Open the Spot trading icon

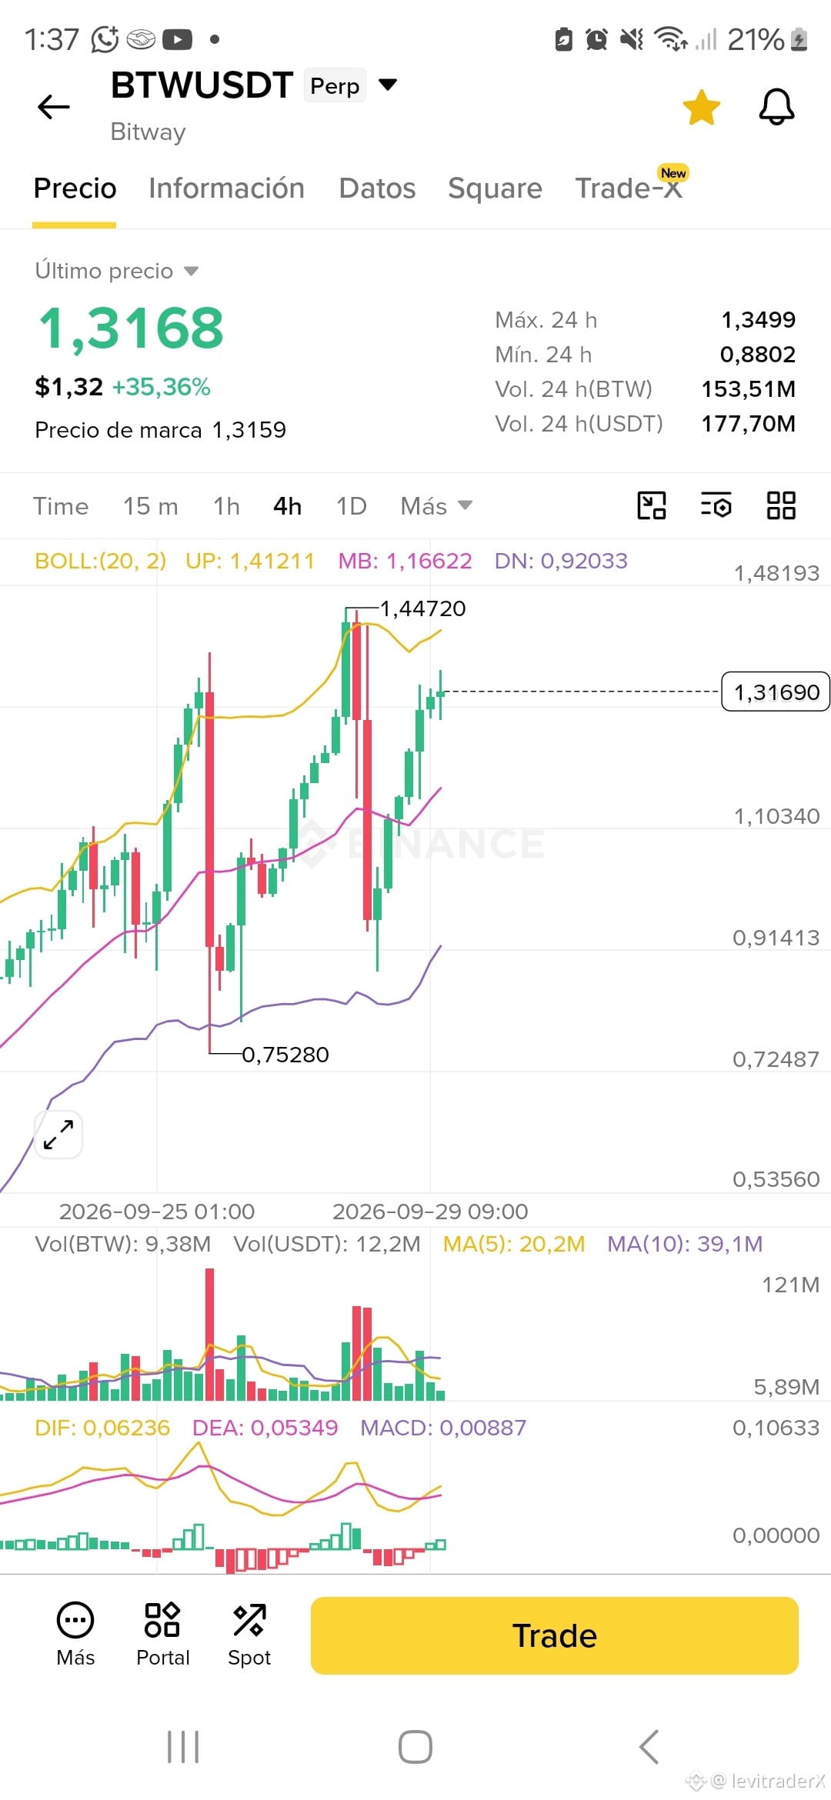(x=249, y=1634)
